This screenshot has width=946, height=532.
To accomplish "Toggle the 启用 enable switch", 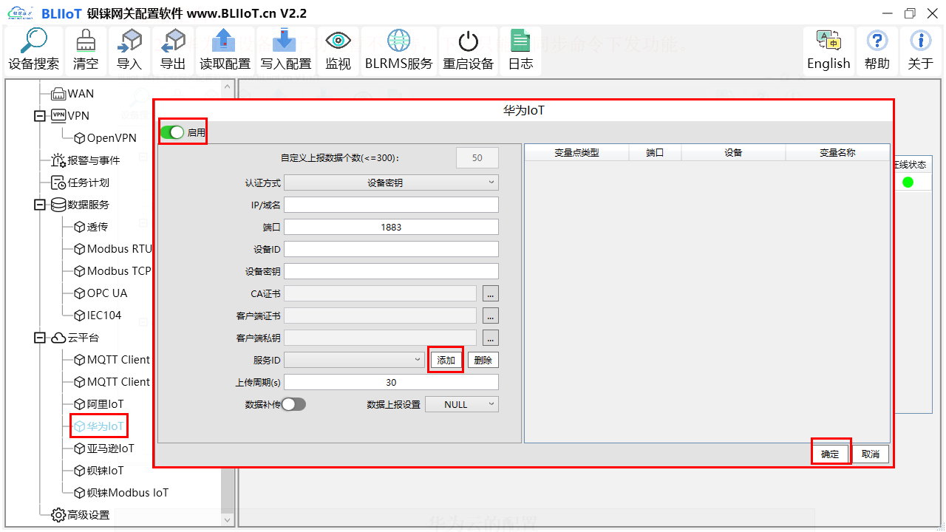I will pos(172,132).
